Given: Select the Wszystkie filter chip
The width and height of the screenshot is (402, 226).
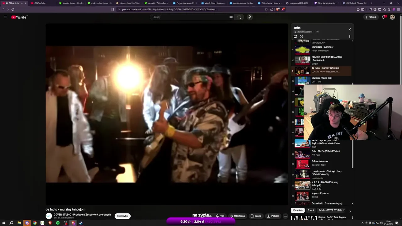Looking at the screenshot, I should coord(298,210).
